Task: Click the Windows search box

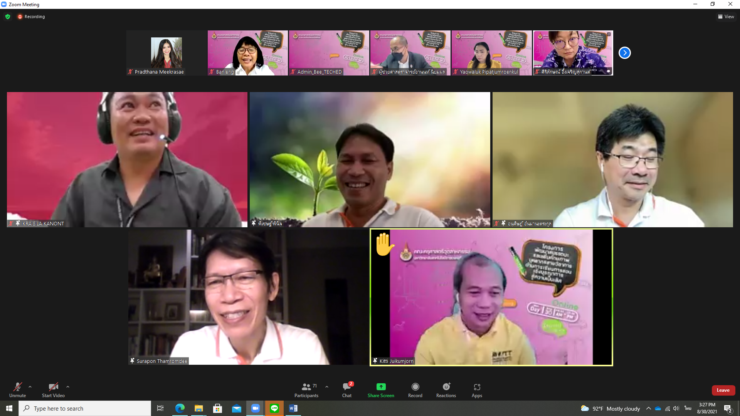Action: coord(85,408)
